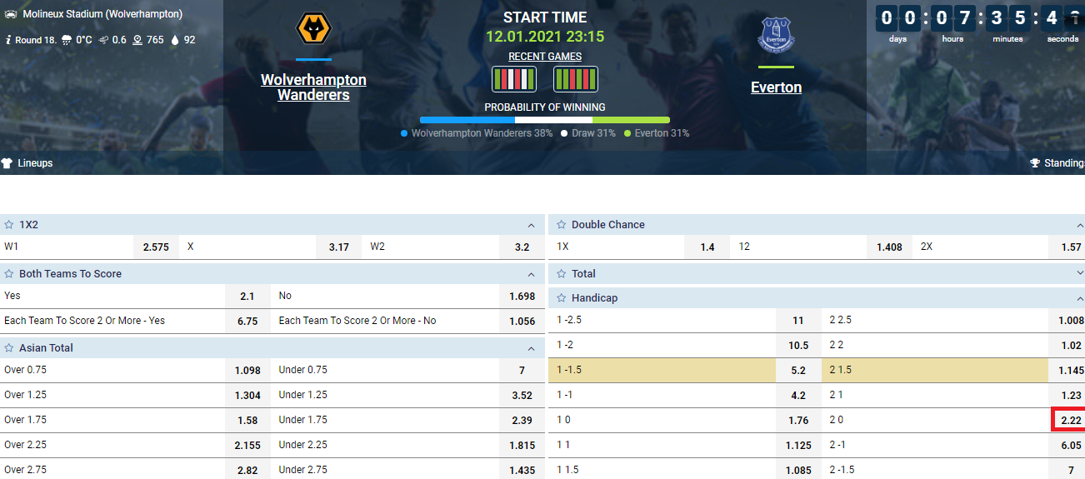
Task: Star the Both Teams To Score market
Action: (9, 274)
